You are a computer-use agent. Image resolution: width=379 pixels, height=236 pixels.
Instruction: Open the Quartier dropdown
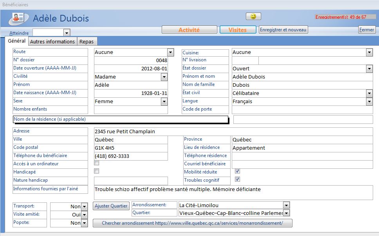pyautogui.click(x=287, y=213)
